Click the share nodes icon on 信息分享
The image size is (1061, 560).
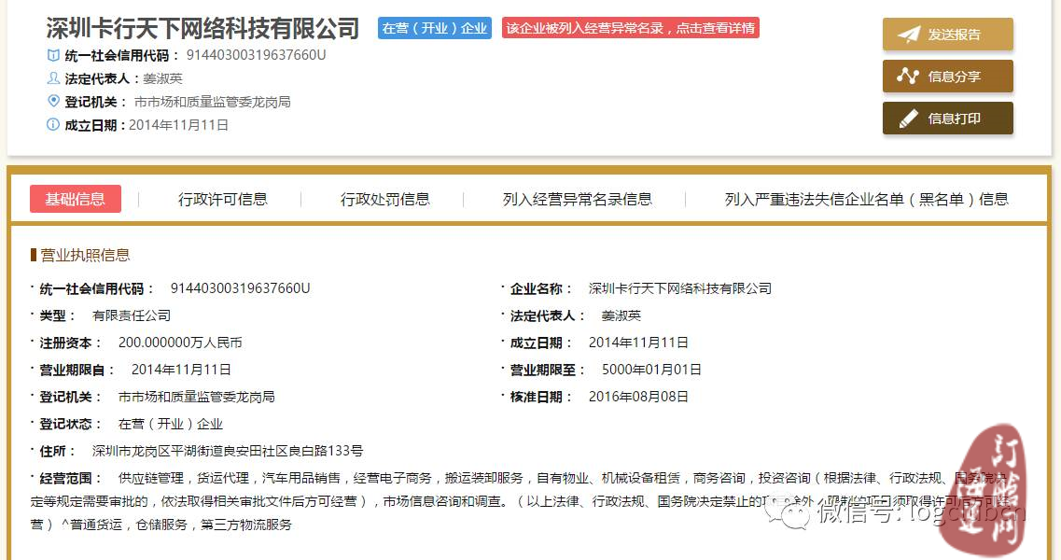pos(908,76)
